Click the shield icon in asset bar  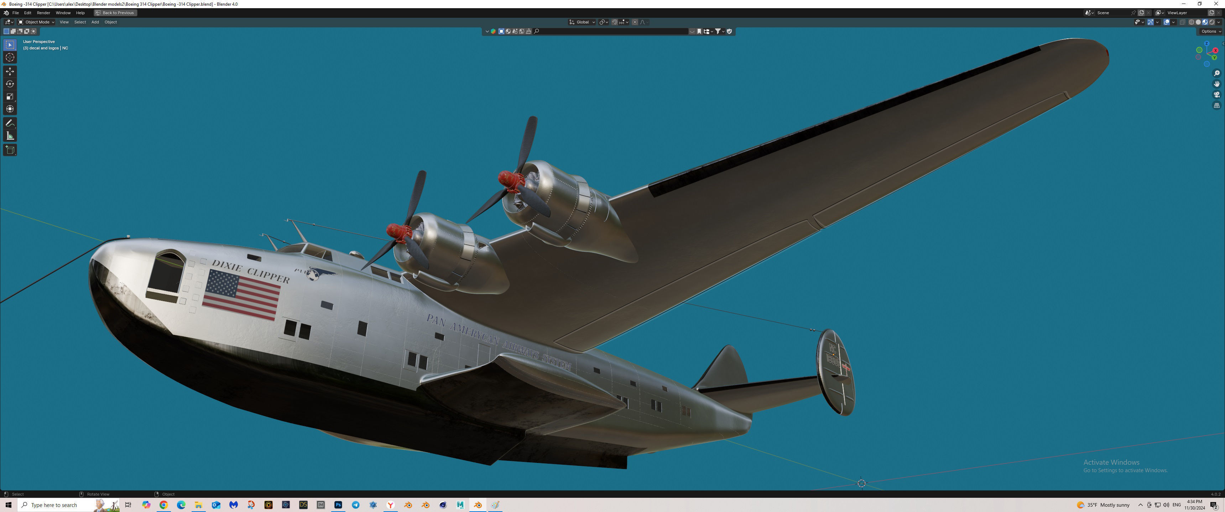tap(730, 31)
